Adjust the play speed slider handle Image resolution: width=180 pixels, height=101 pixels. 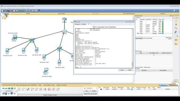pos(154,55)
